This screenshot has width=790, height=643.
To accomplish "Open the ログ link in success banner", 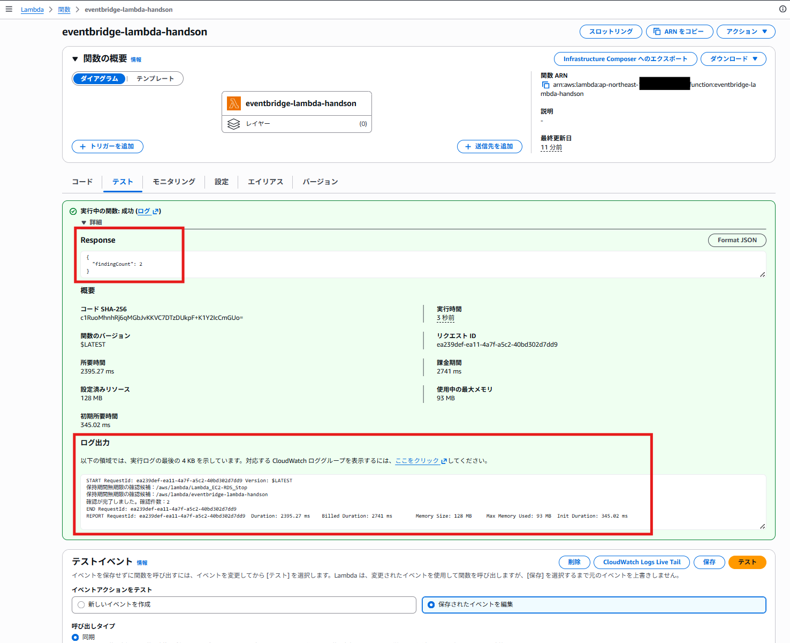I will click(x=144, y=211).
